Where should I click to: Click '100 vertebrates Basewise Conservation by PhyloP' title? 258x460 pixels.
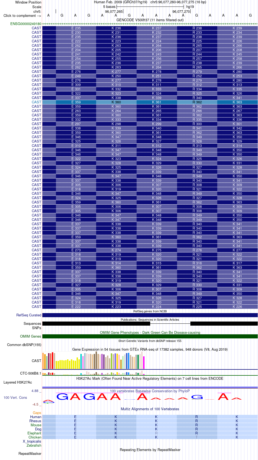pyautogui.click(x=150, y=391)
